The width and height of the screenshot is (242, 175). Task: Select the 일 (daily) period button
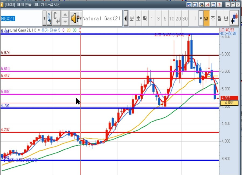pos(207,18)
